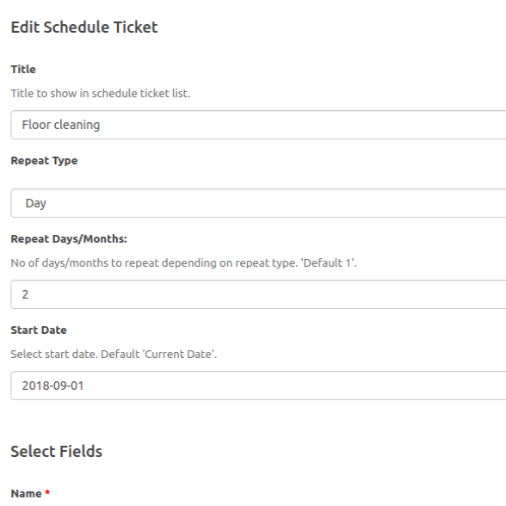Open the Repeat Type dropdown showing Day

[258, 203]
